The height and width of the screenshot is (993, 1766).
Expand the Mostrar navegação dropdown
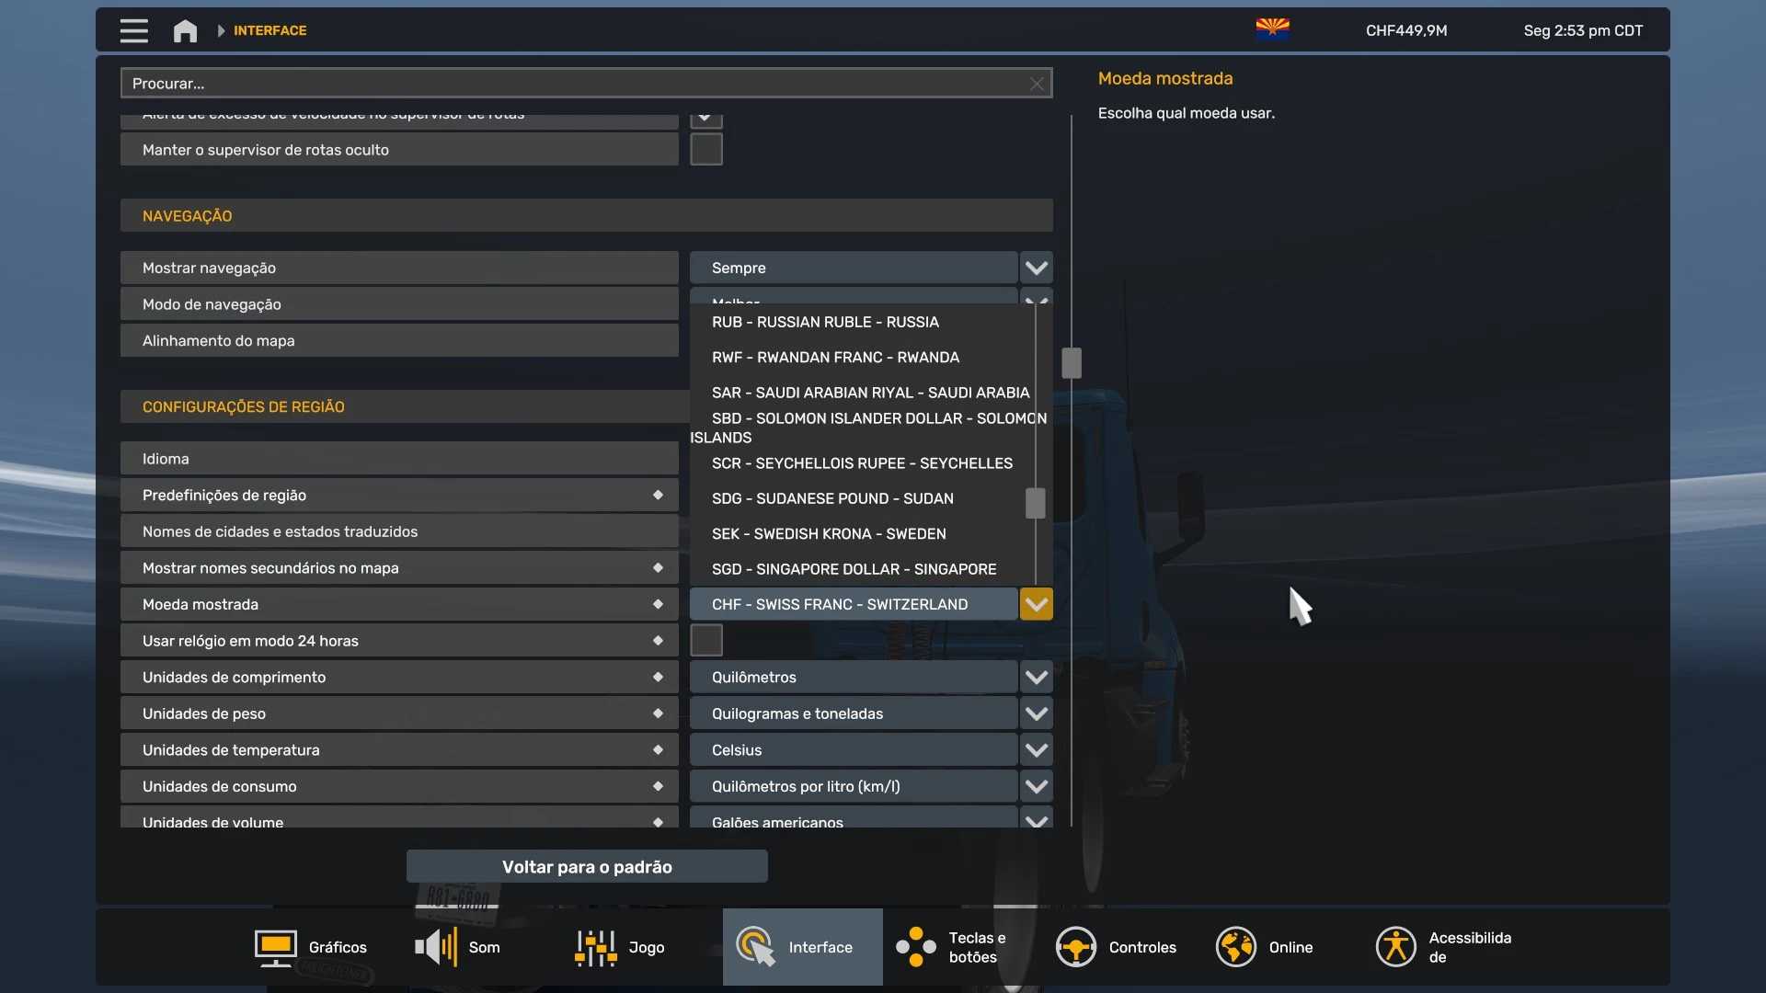1036,268
